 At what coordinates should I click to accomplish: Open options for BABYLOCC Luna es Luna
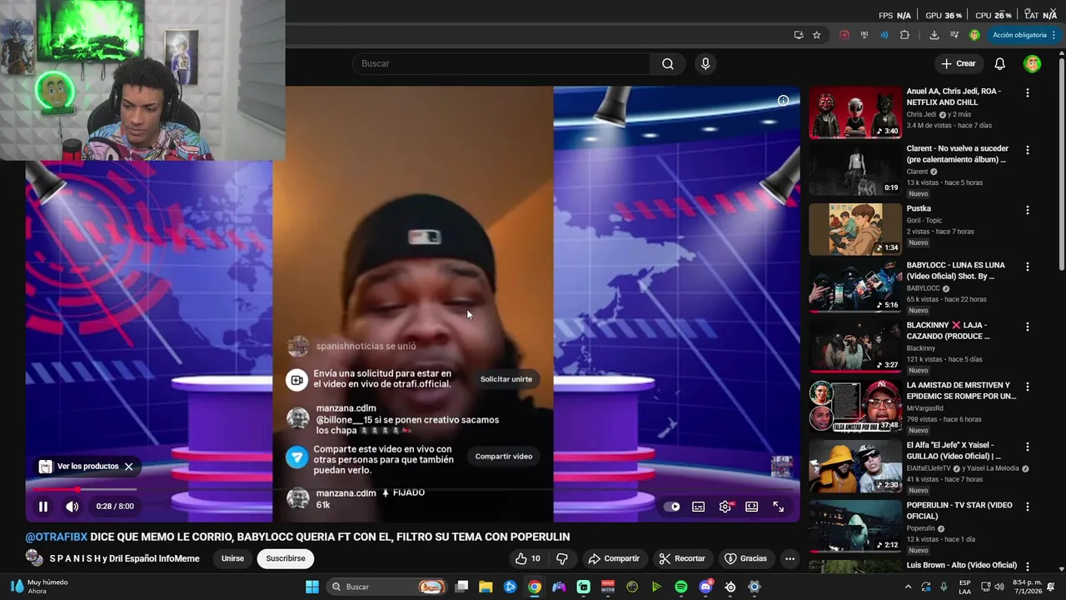point(1028,267)
